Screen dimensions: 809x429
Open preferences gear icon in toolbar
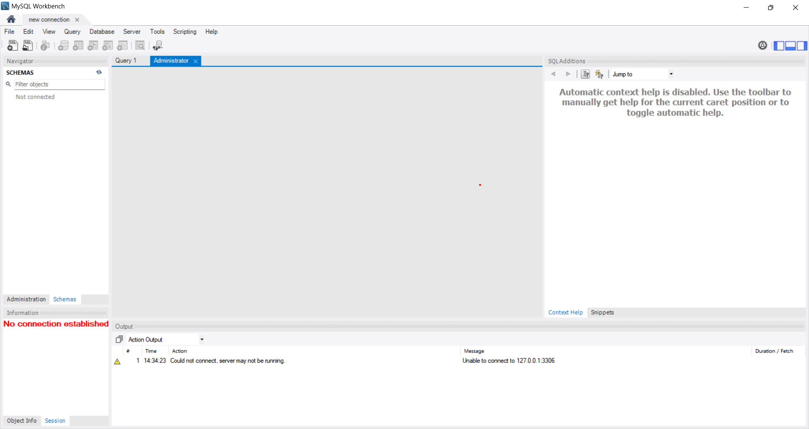(x=762, y=45)
